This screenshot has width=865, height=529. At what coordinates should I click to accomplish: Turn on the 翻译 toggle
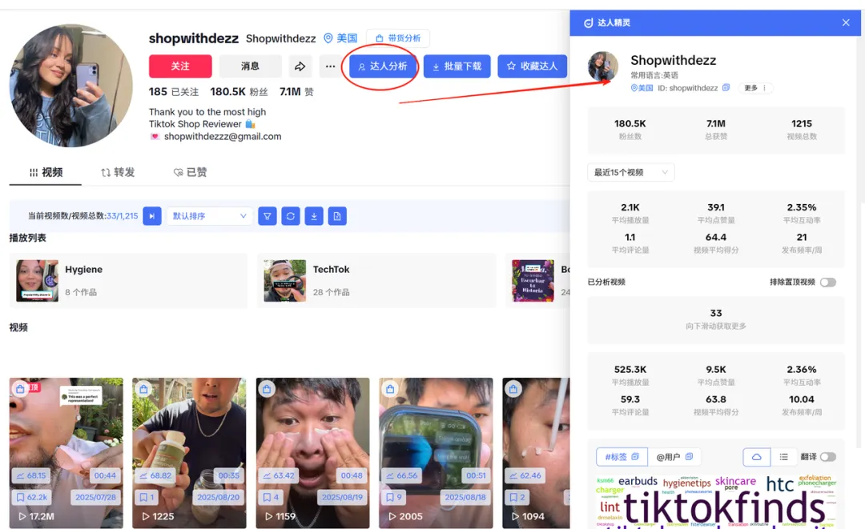point(827,457)
